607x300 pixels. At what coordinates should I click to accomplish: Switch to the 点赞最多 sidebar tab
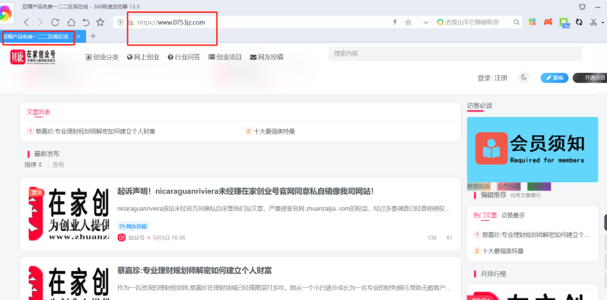tap(513, 216)
